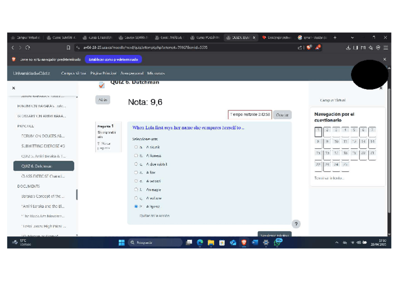Close the left course index drawer
Image resolution: width=398 pixels, height=281 pixels.
click(x=14, y=88)
